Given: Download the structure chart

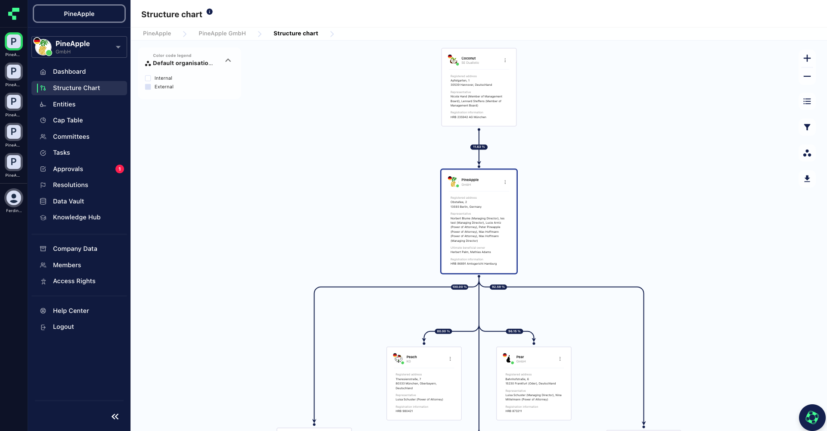Looking at the screenshot, I should (808, 179).
